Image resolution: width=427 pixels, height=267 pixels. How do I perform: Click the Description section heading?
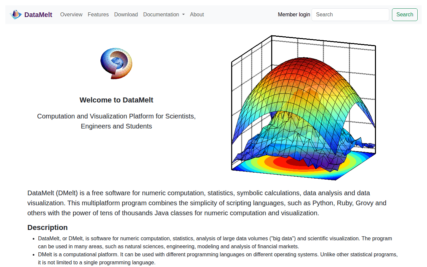[x=47, y=228]
